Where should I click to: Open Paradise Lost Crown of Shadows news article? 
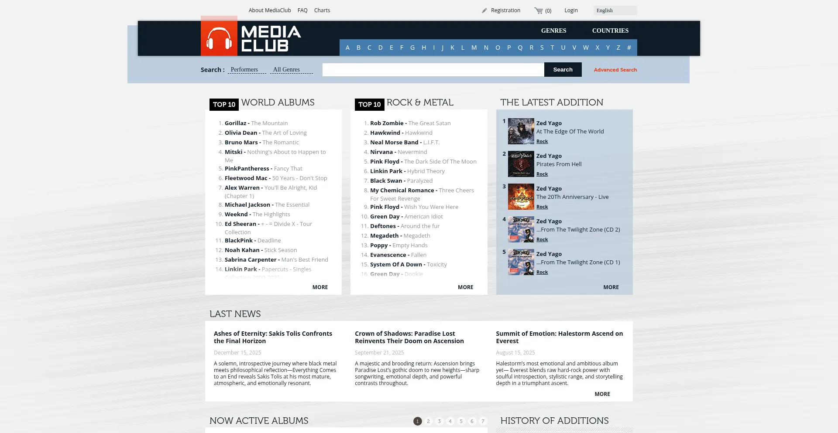(409, 338)
